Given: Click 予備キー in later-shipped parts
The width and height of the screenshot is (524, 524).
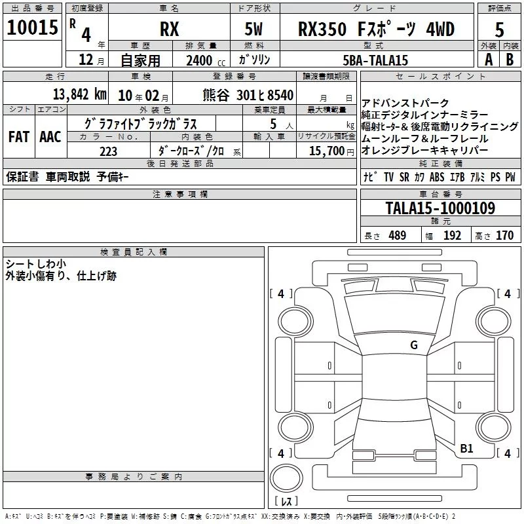Looking at the screenshot, I should tap(113, 177).
